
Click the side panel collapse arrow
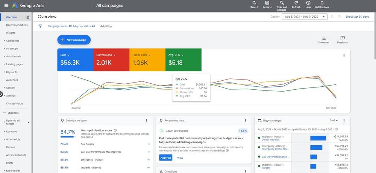tap(1, 95)
